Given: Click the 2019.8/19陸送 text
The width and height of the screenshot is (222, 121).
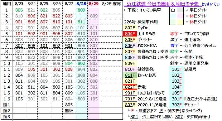Looking at the screenshot, I should [152, 99].
